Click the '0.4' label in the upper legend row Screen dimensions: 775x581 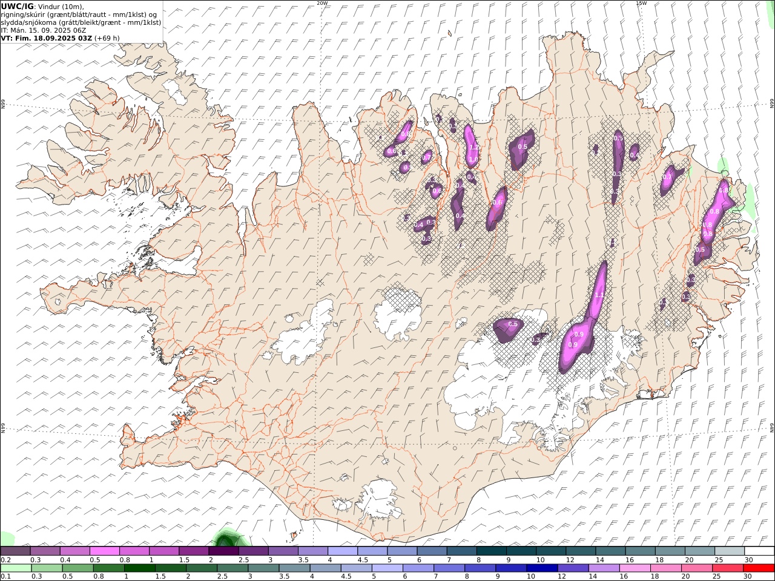(65, 560)
